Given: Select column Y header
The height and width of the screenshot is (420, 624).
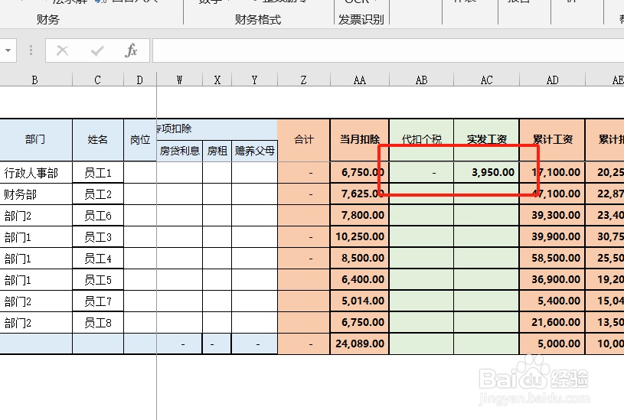Looking at the screenshot, I should 254,80.
